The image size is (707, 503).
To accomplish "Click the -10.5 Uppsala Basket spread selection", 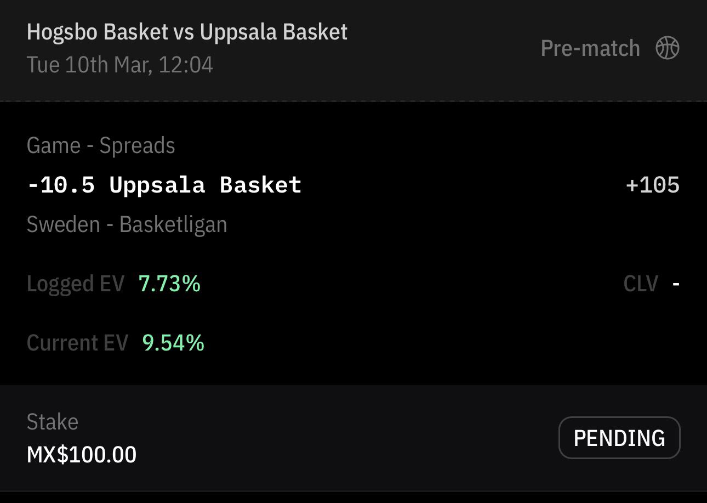I will [x=163, y=185].
